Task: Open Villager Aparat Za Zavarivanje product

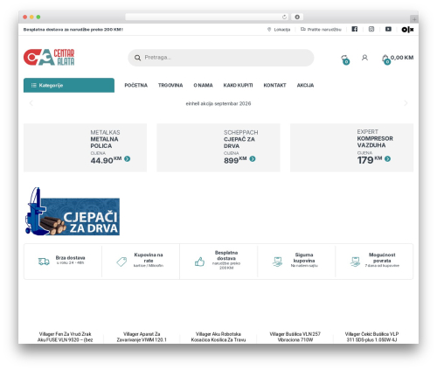Action: coord(142,337)
